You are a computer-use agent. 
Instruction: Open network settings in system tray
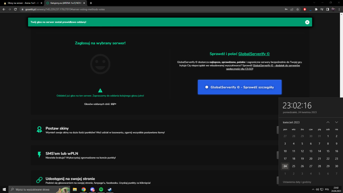coord(322,190)
